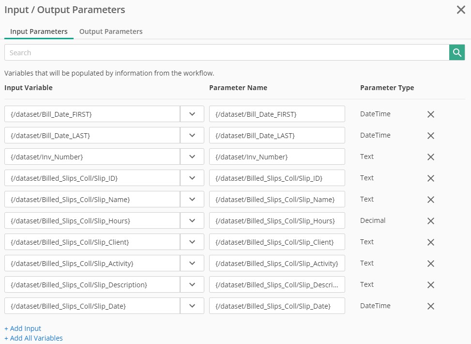The width and height of the screenshot is (471, 344).
Task: Remove the Bill_Date_FIRST parameter row
Action: (430, 114)
